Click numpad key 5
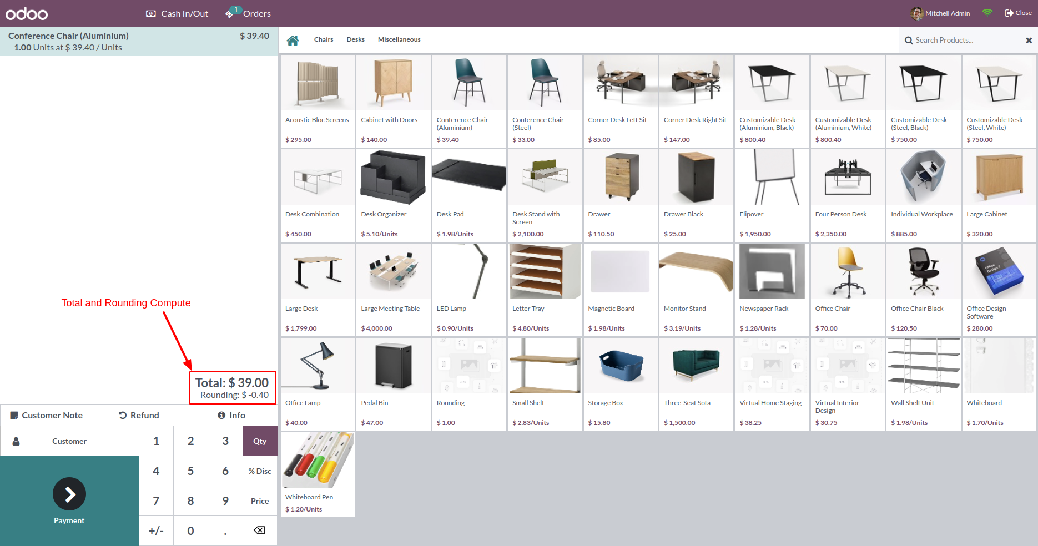1038x546 pixels. (190, 471)
